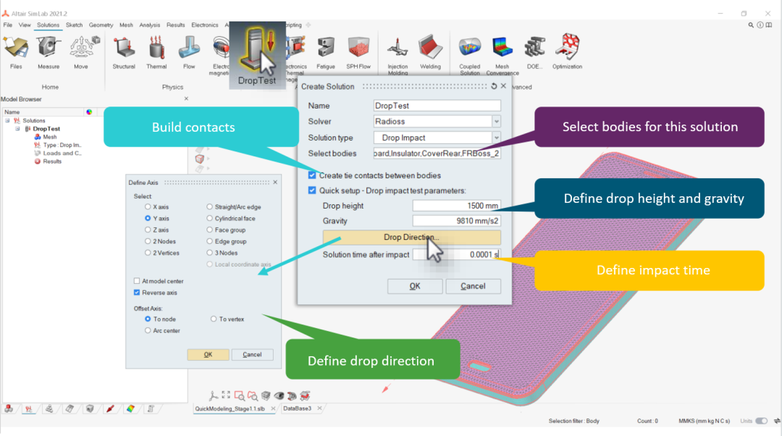
Task: Enable the At model center checkbox
Action: point(138,281)
